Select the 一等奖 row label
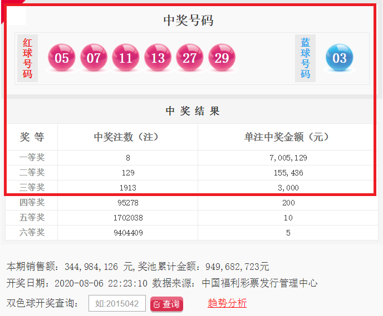The image size is (383, 316). tap(32, 157)
